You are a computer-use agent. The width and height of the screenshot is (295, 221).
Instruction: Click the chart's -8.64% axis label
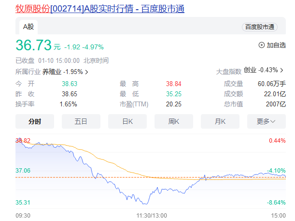coord(276,203)
